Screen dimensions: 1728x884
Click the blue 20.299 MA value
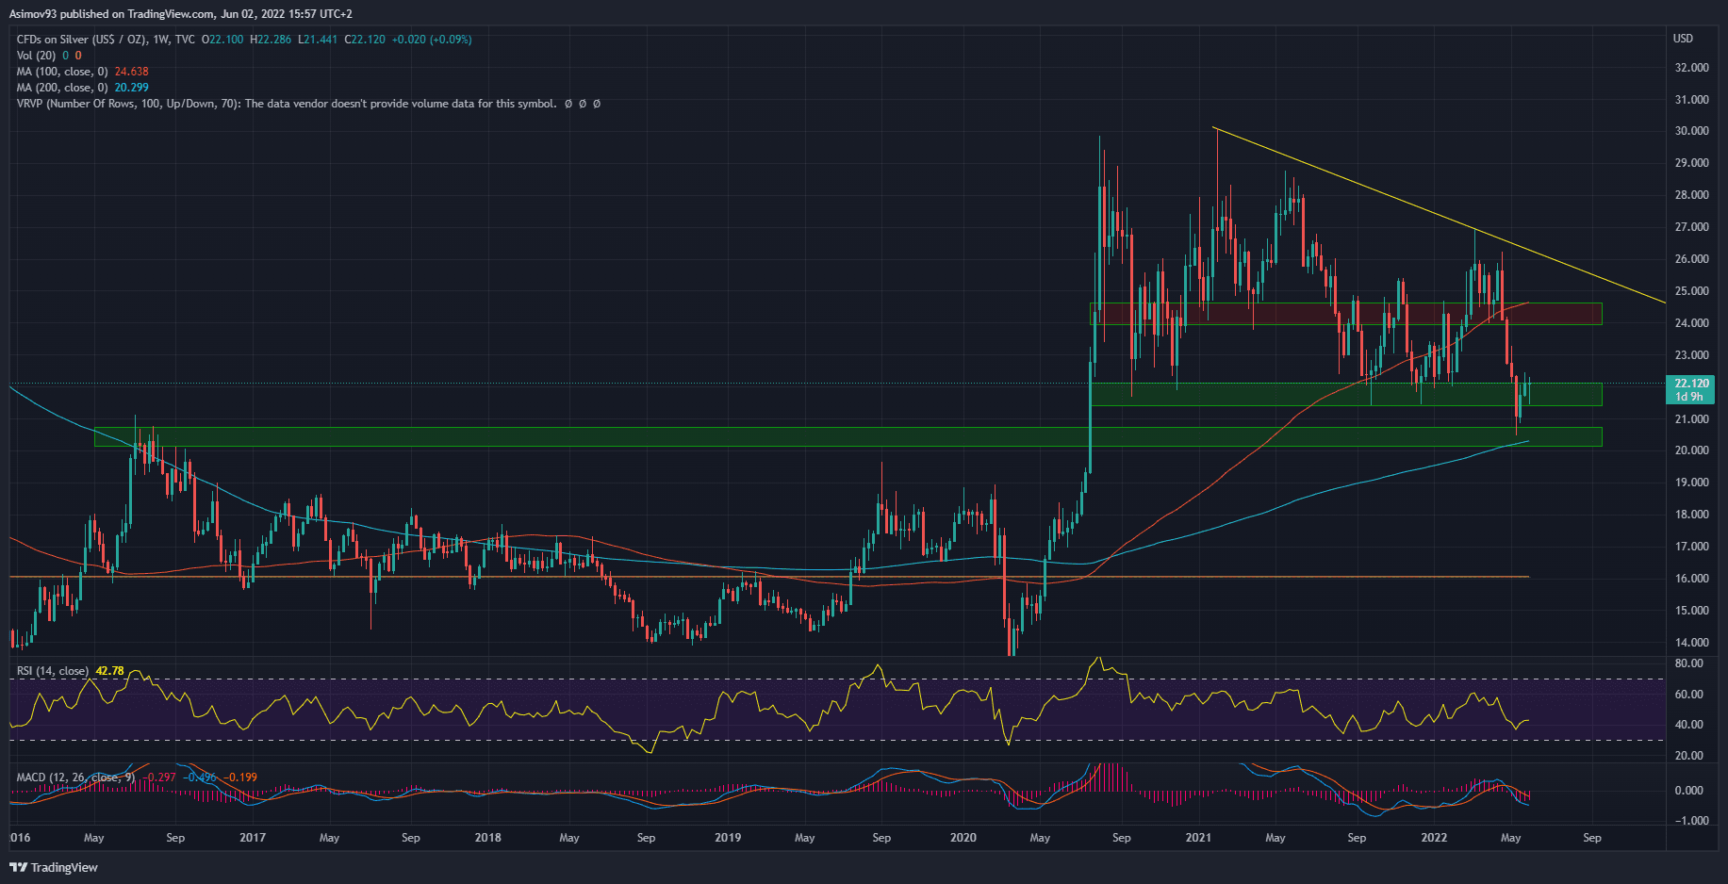point(131,88)
